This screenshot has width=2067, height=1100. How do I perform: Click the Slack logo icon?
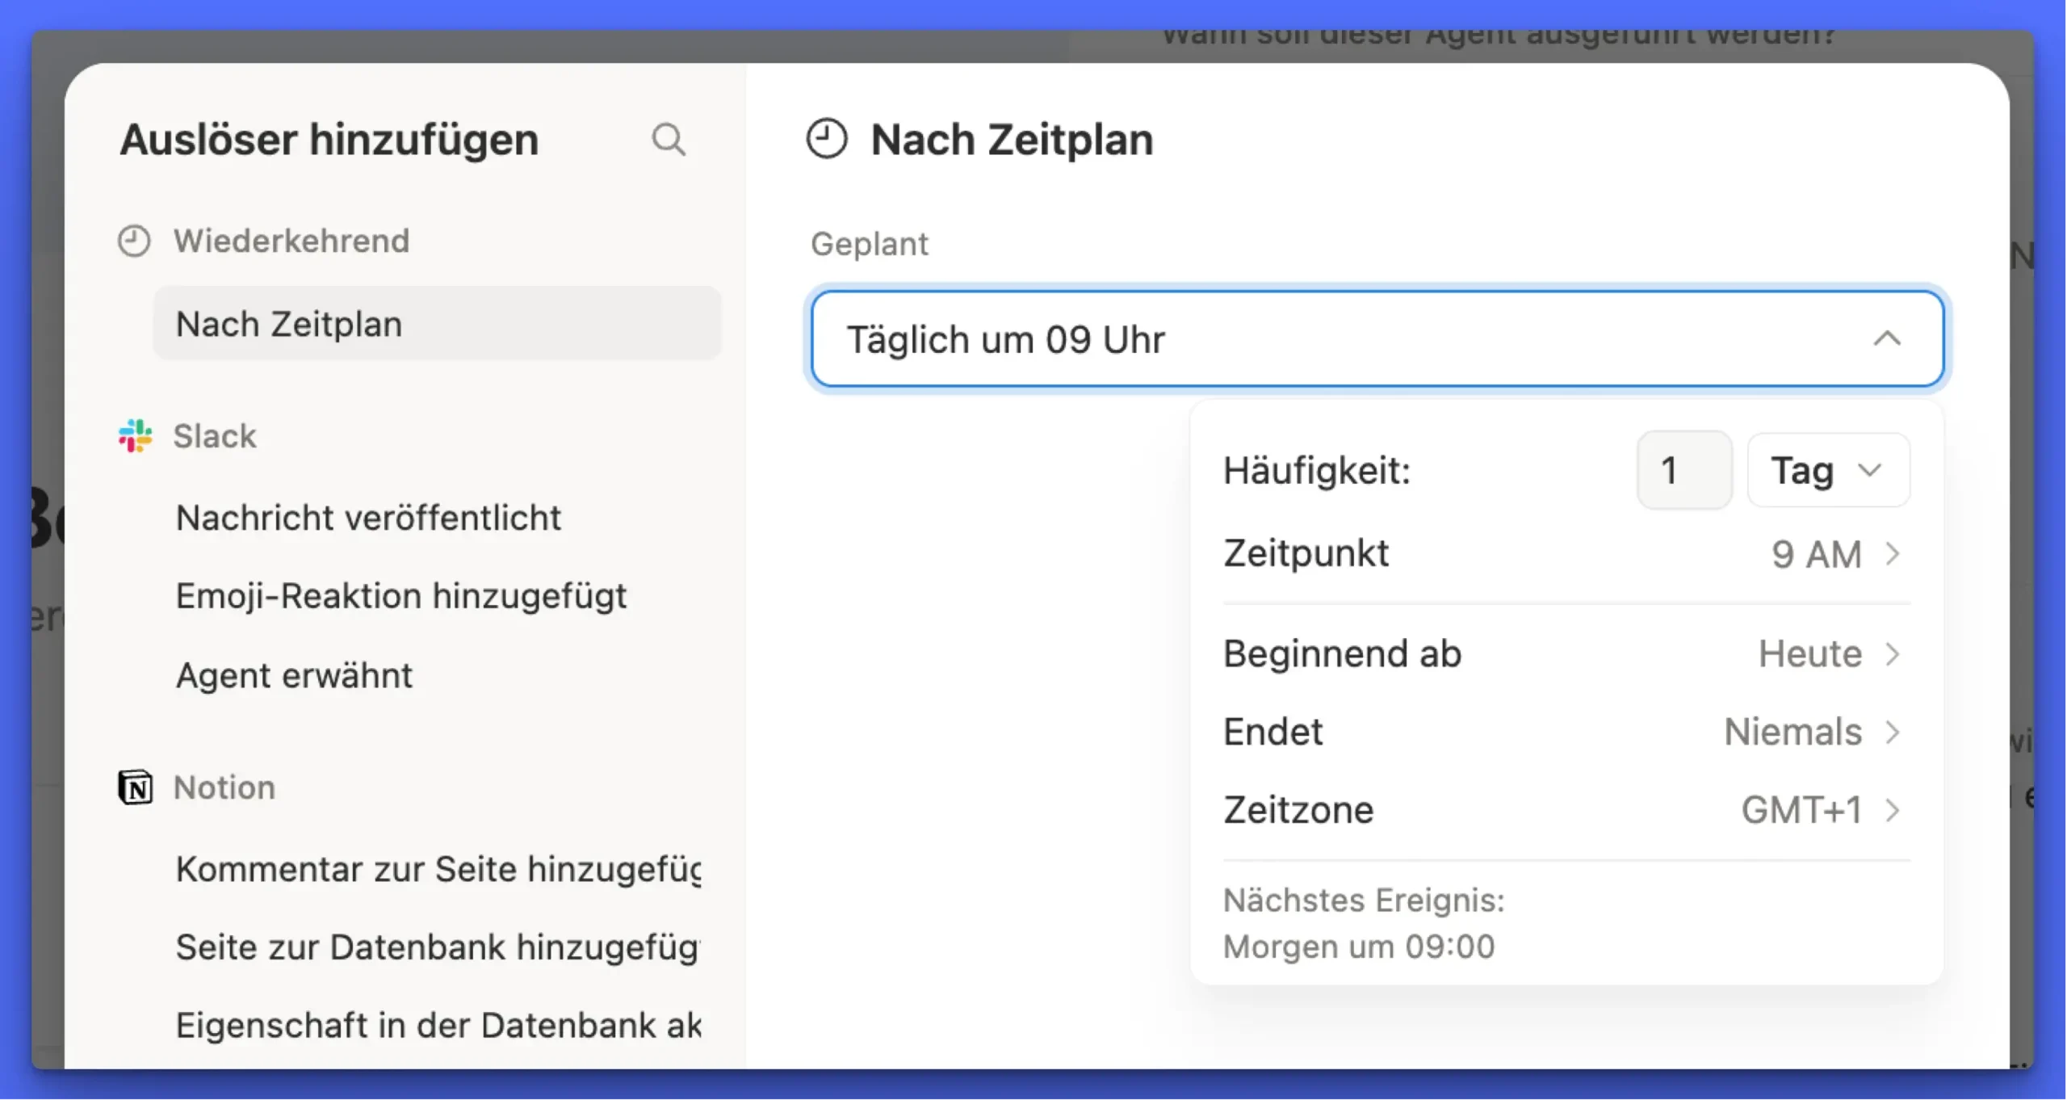[x=135, y=436]
